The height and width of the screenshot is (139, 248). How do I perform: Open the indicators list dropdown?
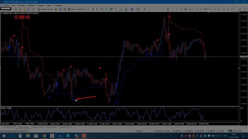coord(127,9)
